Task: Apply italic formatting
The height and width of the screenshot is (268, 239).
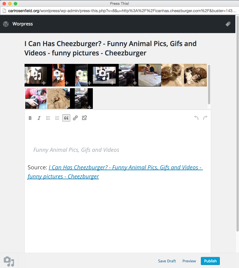Action: (x=39, y=118)
